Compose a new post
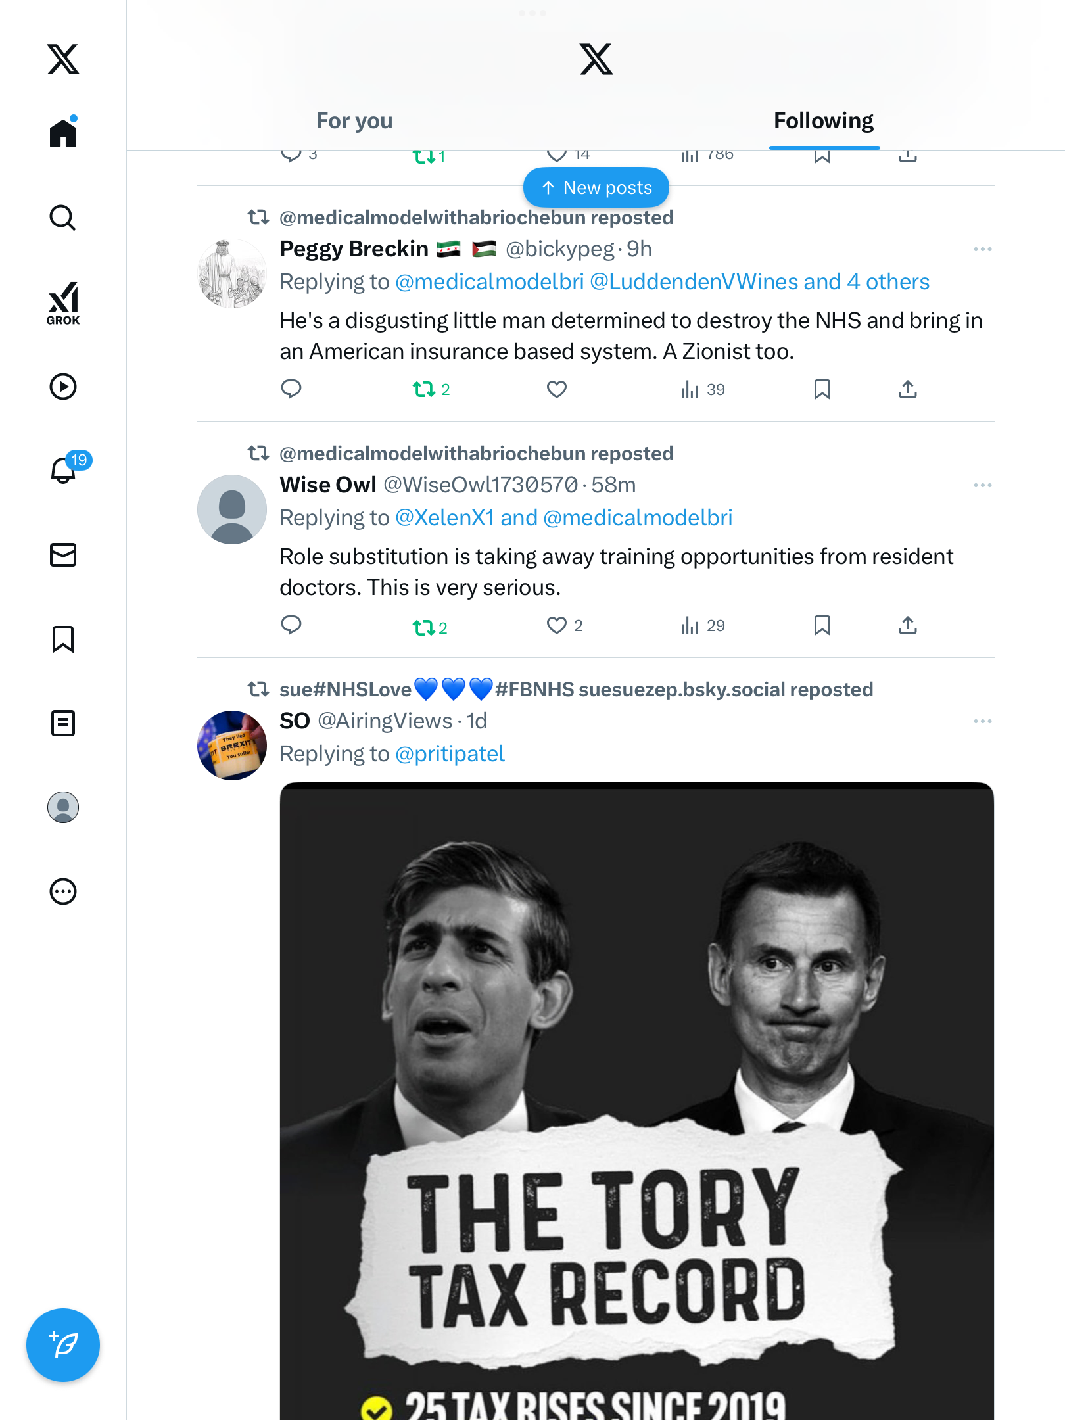 (x=63, y=1345)
